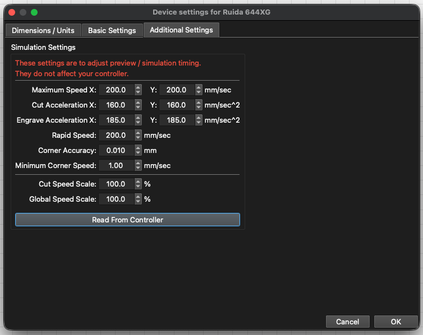Click the Read From Controller button
The width and height of the screenshot is (423, 335).
click(x=127, y=220)
